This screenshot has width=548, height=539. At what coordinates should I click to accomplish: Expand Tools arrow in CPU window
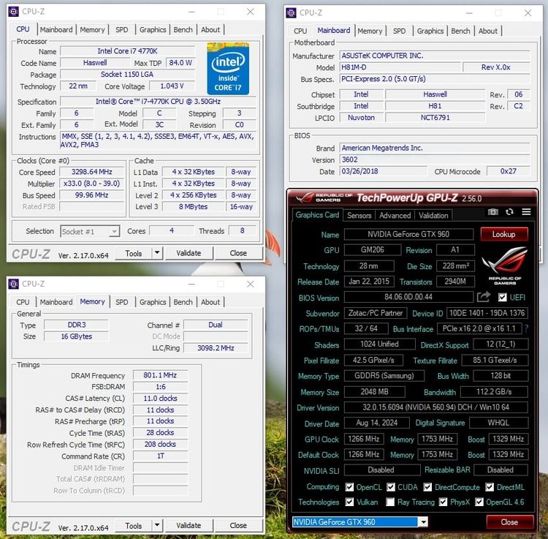[x=157, y=252]
